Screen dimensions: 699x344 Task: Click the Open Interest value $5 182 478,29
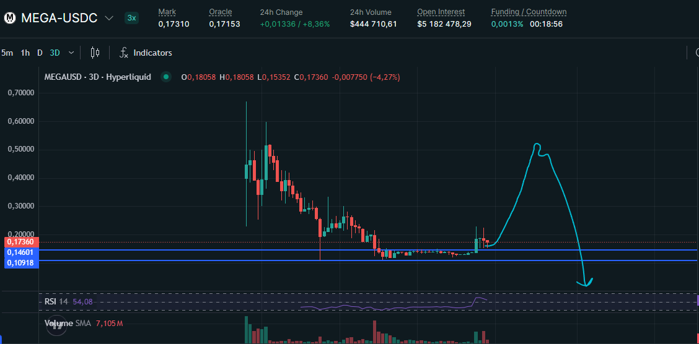click(x=444, y=24)
